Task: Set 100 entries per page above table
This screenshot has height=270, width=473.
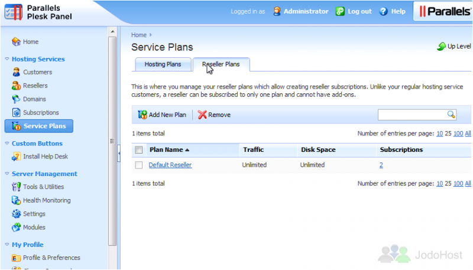Action: (458, 134)
